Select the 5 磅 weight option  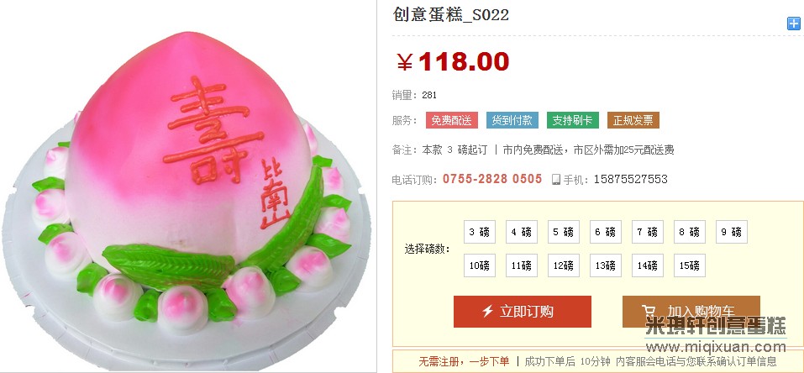564,232
